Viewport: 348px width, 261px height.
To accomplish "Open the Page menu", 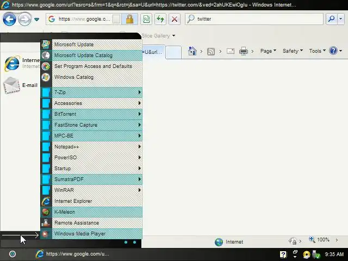I will pyautogui.click(x=268, y=51).
